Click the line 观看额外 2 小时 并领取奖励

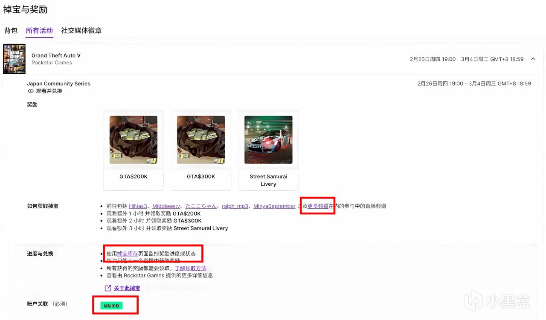point(154,221)
